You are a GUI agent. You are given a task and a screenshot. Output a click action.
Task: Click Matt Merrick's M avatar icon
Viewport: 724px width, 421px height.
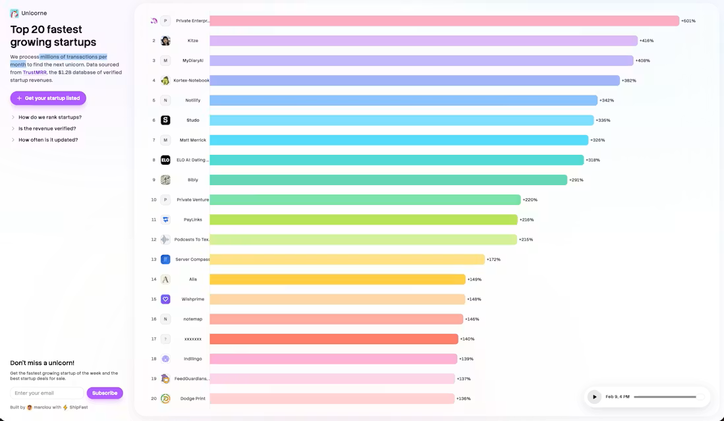pyautogui.click(x=165, y=140)
